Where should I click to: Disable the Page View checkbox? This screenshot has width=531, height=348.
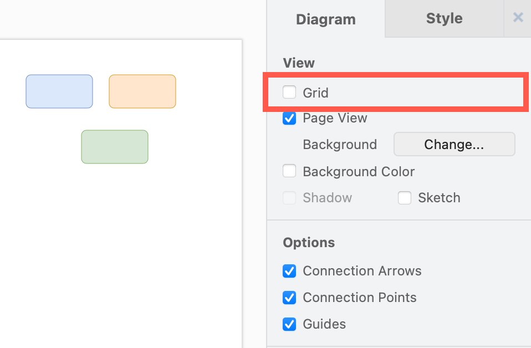(289, 118)
